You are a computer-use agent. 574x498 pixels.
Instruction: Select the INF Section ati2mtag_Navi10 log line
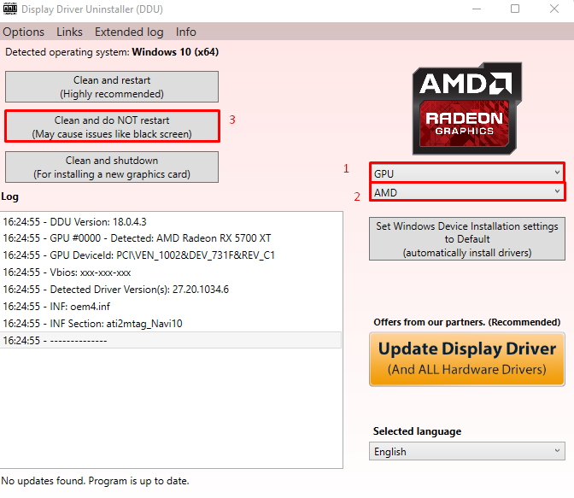(92, 323)
